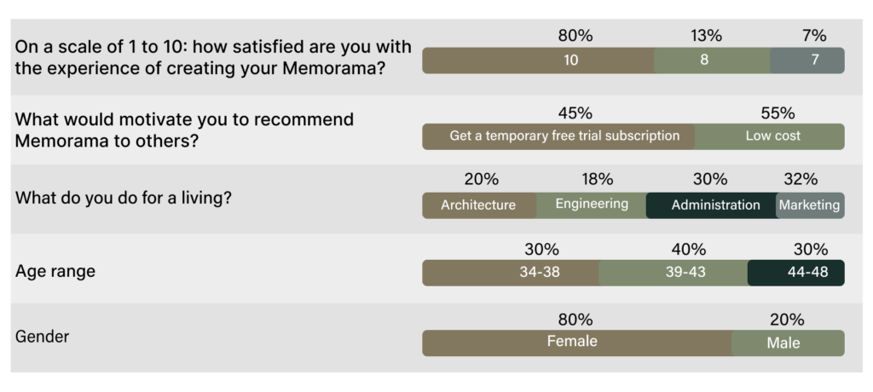Select the Female bar segment
Screen dimensions: 873x392
click(576, 343)
